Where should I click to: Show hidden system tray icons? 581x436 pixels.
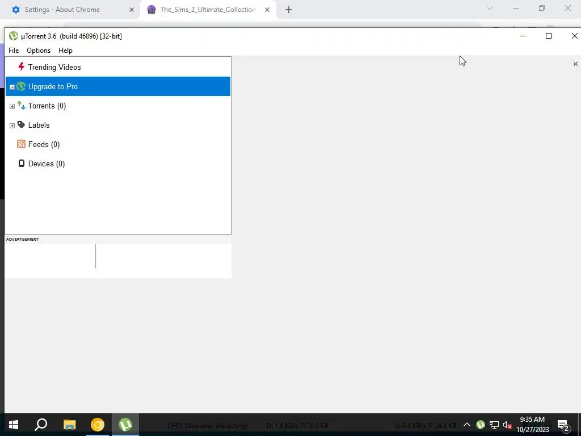tap(467, 425)
